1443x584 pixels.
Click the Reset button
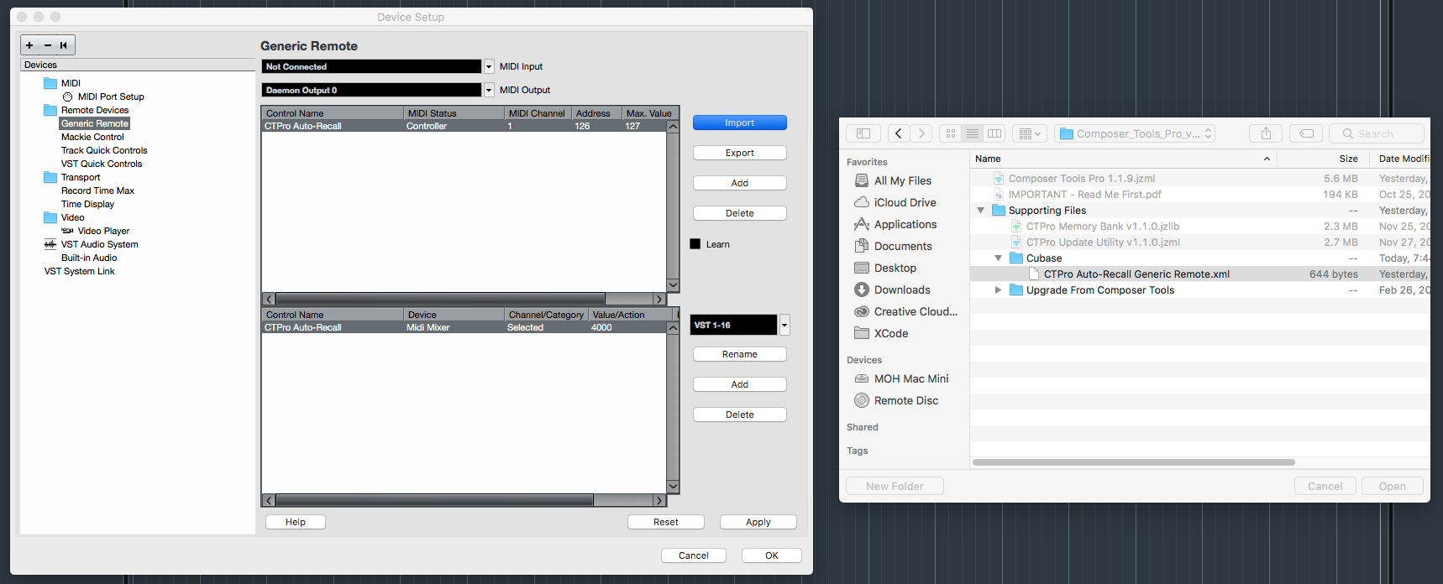tap(666, 522)
